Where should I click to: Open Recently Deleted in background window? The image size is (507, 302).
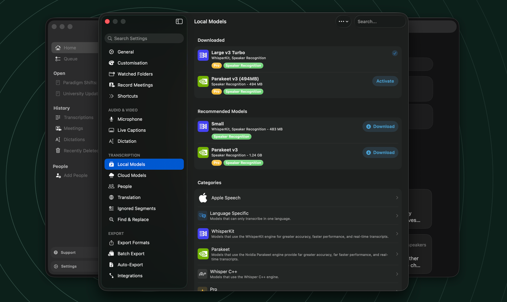(77, 151)
